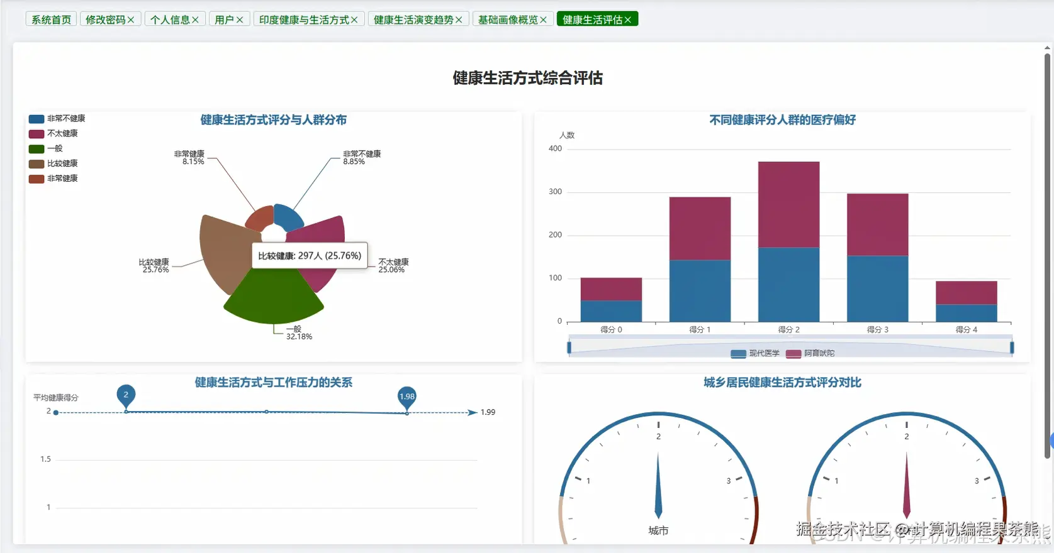
Task: Click the blue needle of the 城市 gauge
Action: (x=658, y=486)
